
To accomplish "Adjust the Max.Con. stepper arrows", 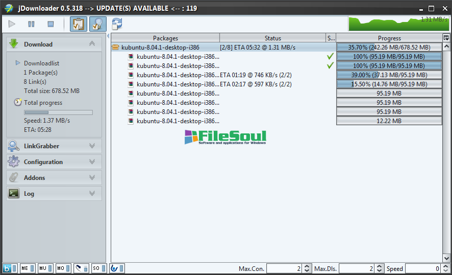I will tap(307, 269).
